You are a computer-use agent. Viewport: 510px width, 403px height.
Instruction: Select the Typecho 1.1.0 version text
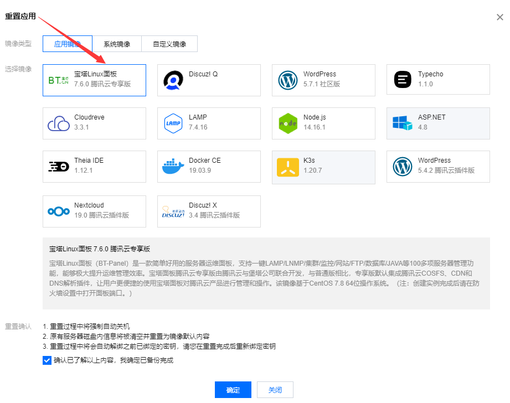click(x=425, y=84)
